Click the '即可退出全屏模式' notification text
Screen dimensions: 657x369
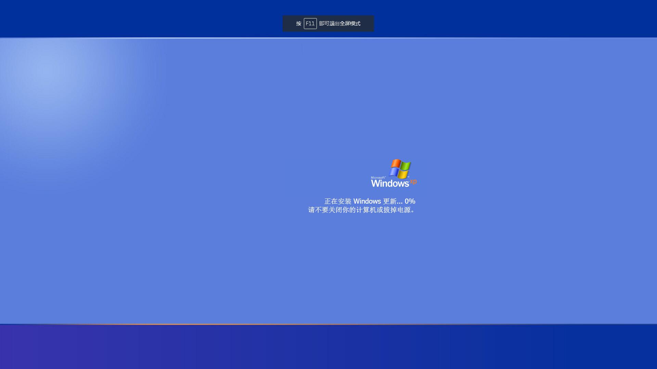click(340, 24)
